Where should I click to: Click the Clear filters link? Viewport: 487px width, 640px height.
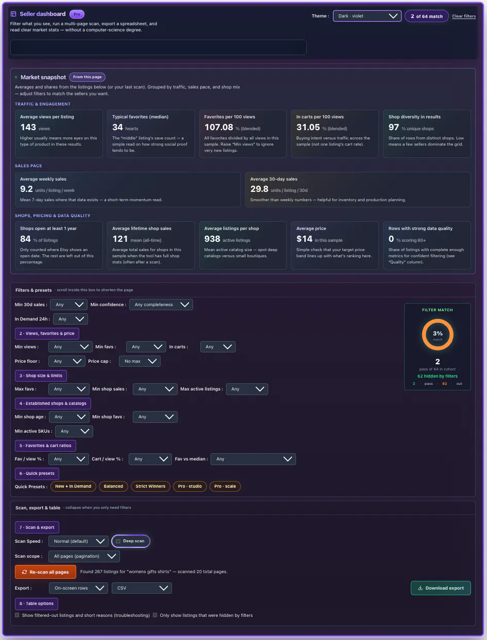point(464,16)
